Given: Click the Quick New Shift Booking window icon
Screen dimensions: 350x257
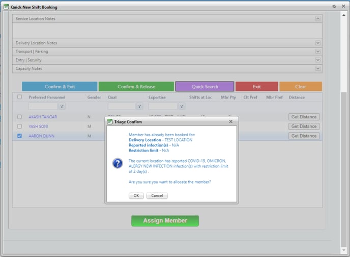Looking at the screenshot, I should 6,7.
